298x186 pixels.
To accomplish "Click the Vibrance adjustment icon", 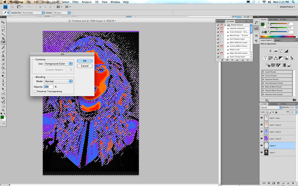I will (x=265, y=58).
